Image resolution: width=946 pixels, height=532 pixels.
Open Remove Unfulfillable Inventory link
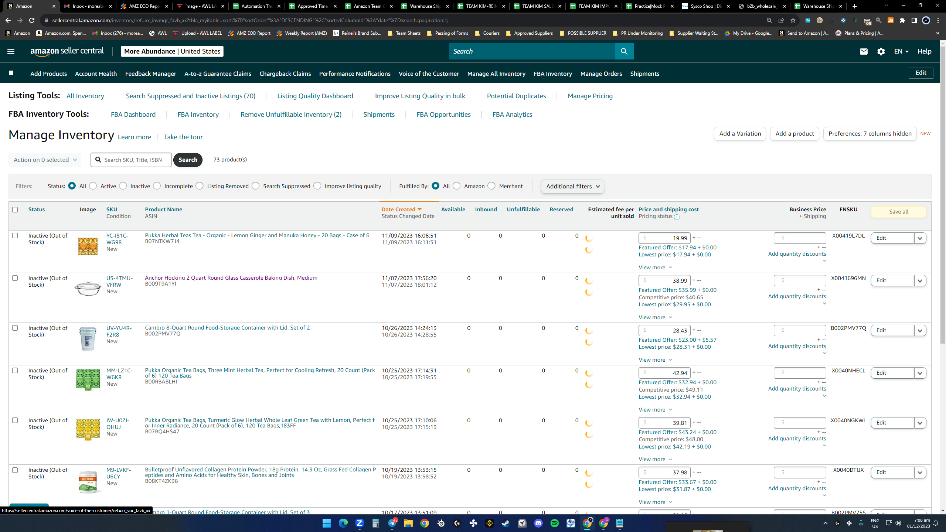(291, 115)
